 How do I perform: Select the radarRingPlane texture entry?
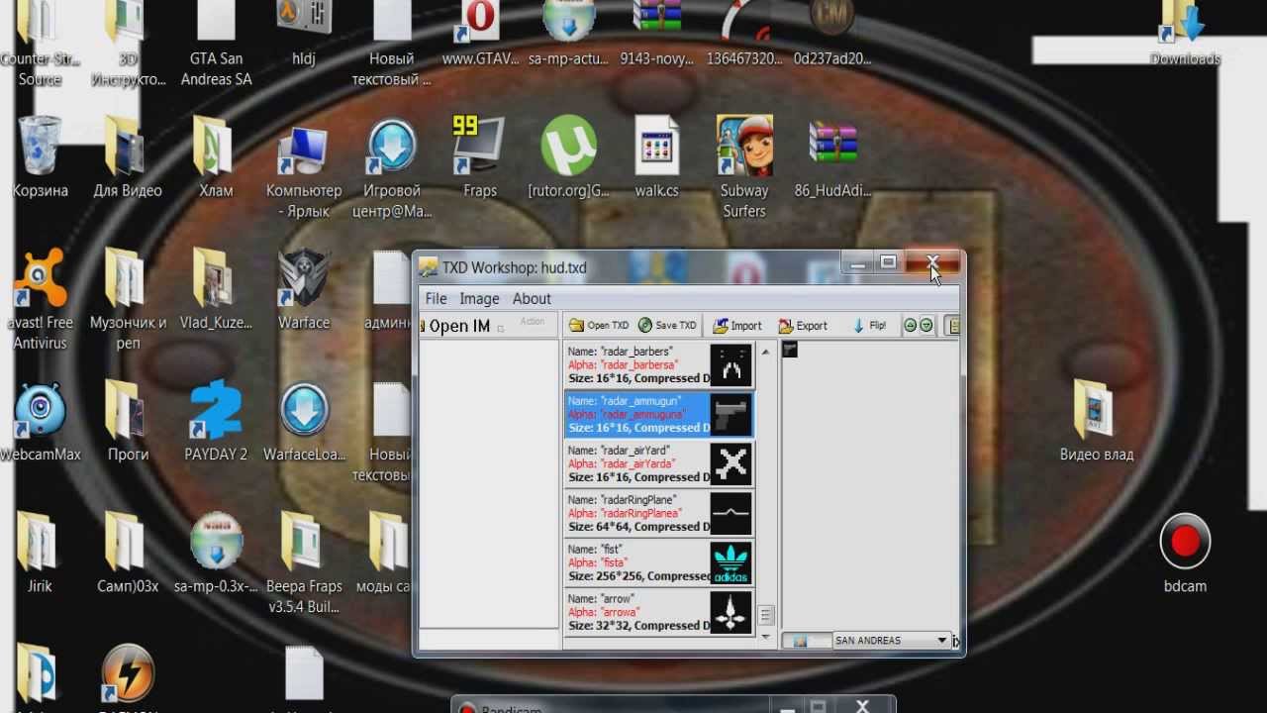(x=659, y=513)
